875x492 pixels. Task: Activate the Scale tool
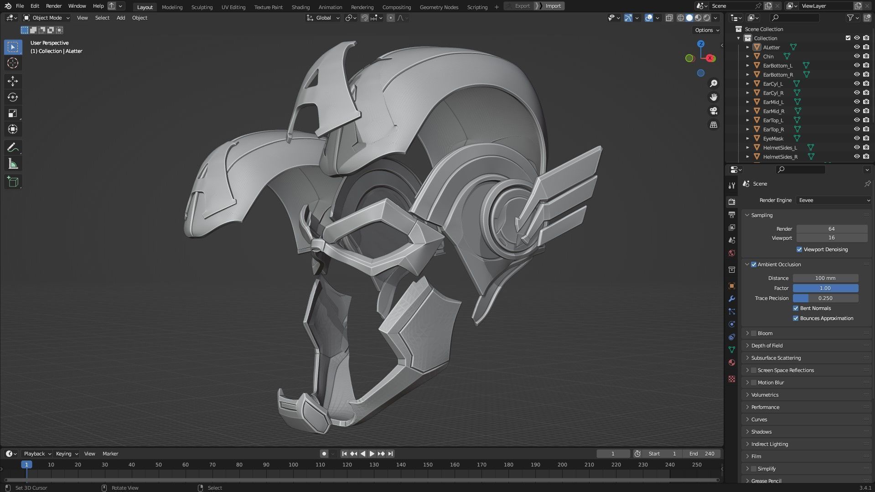click(13, 113)
